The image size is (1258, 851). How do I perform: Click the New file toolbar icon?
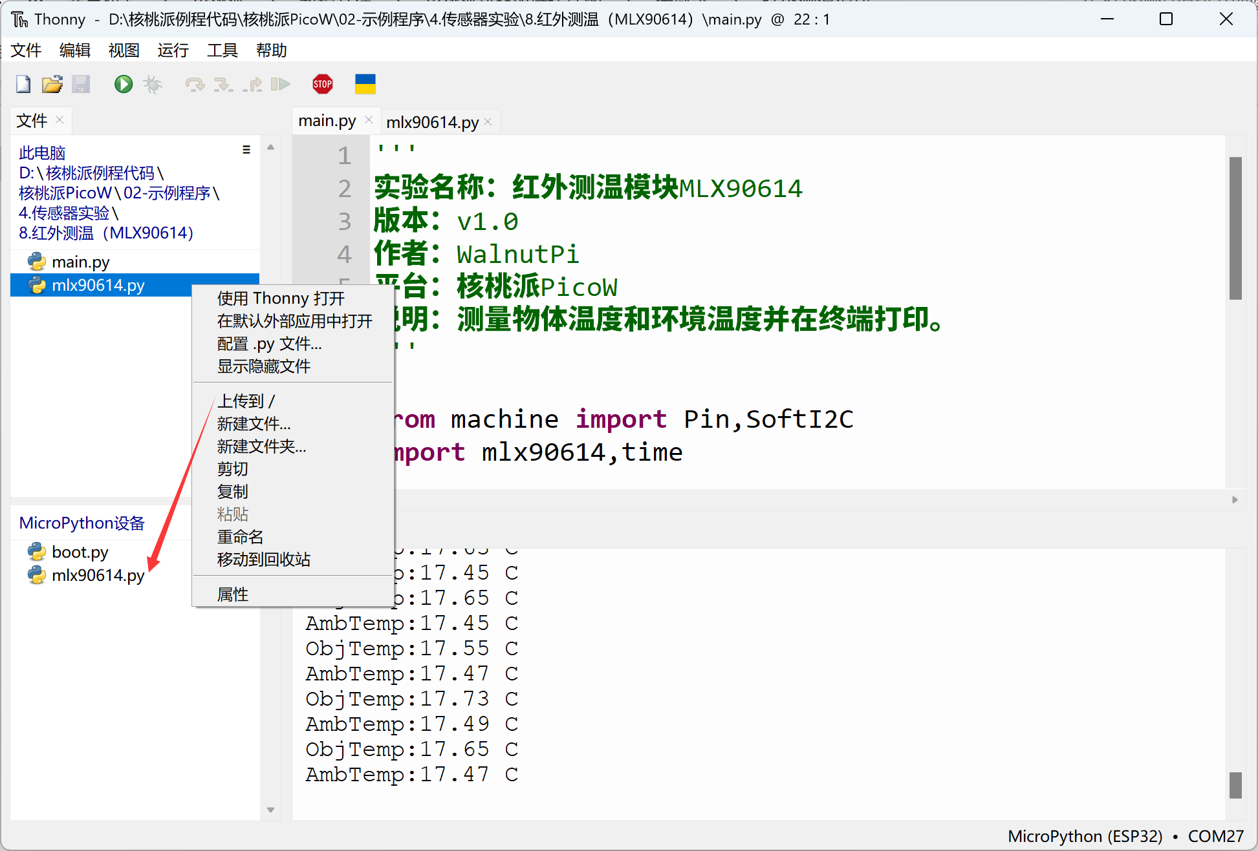[23, 84]
